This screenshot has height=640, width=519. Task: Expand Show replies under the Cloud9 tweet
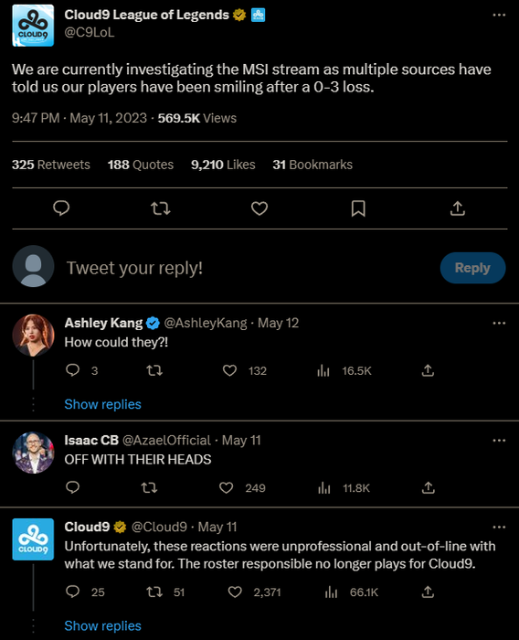click(x=103, y=625)
